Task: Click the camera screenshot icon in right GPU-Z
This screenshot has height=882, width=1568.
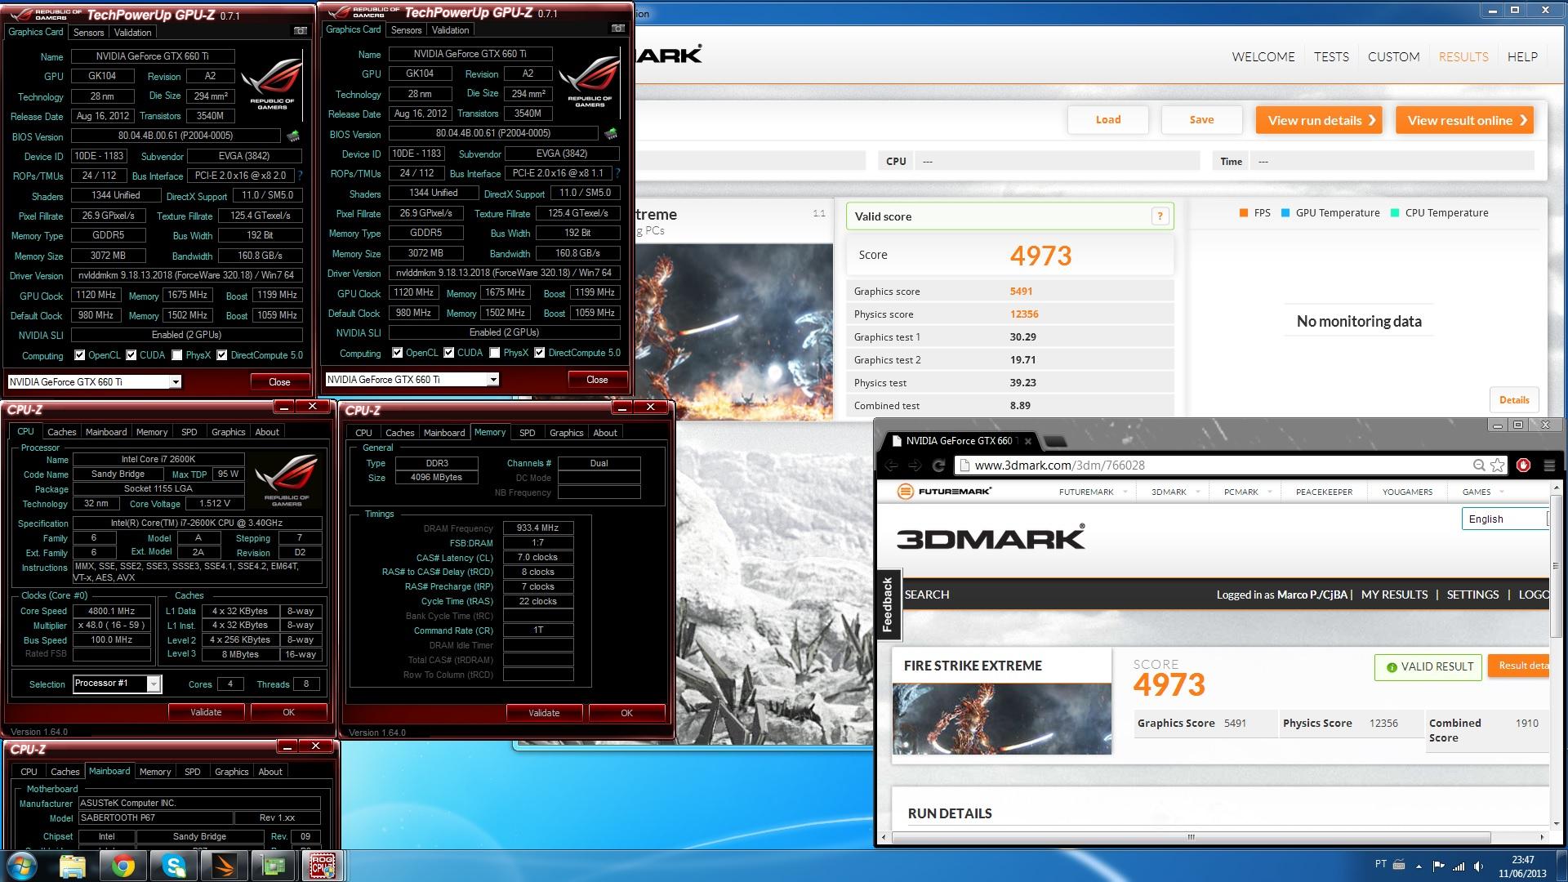Action: (x=618, y=29)
